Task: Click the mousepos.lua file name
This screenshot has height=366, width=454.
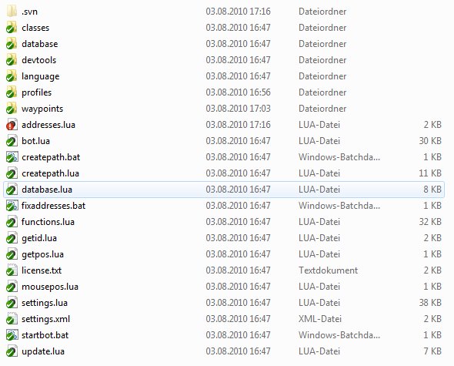Action: [50, 287]
